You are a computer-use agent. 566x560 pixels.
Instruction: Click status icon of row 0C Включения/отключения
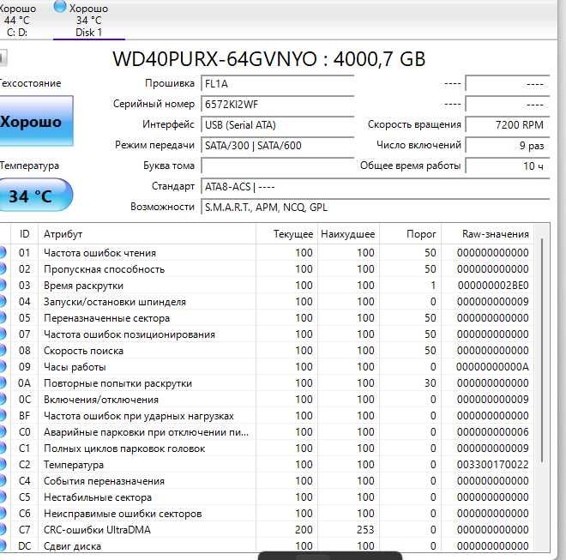point(3,399)
